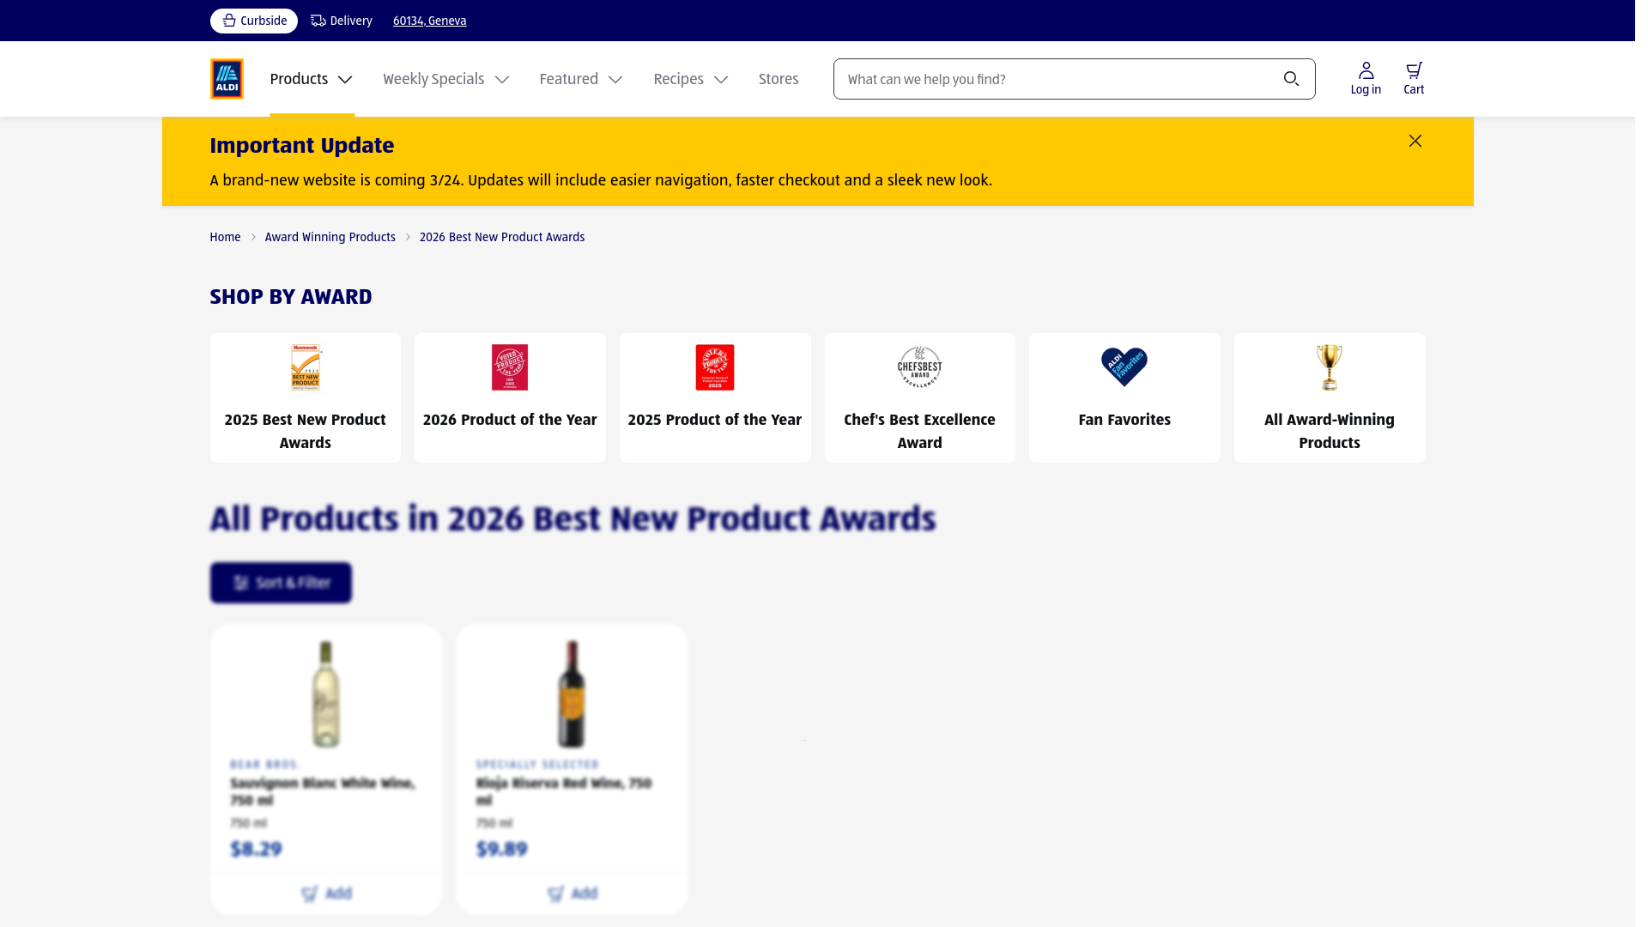Viewport: 1648px width, 927px height.
Task: Expand the Products menu
Action: pyautogui.click(x=312, y=79)
